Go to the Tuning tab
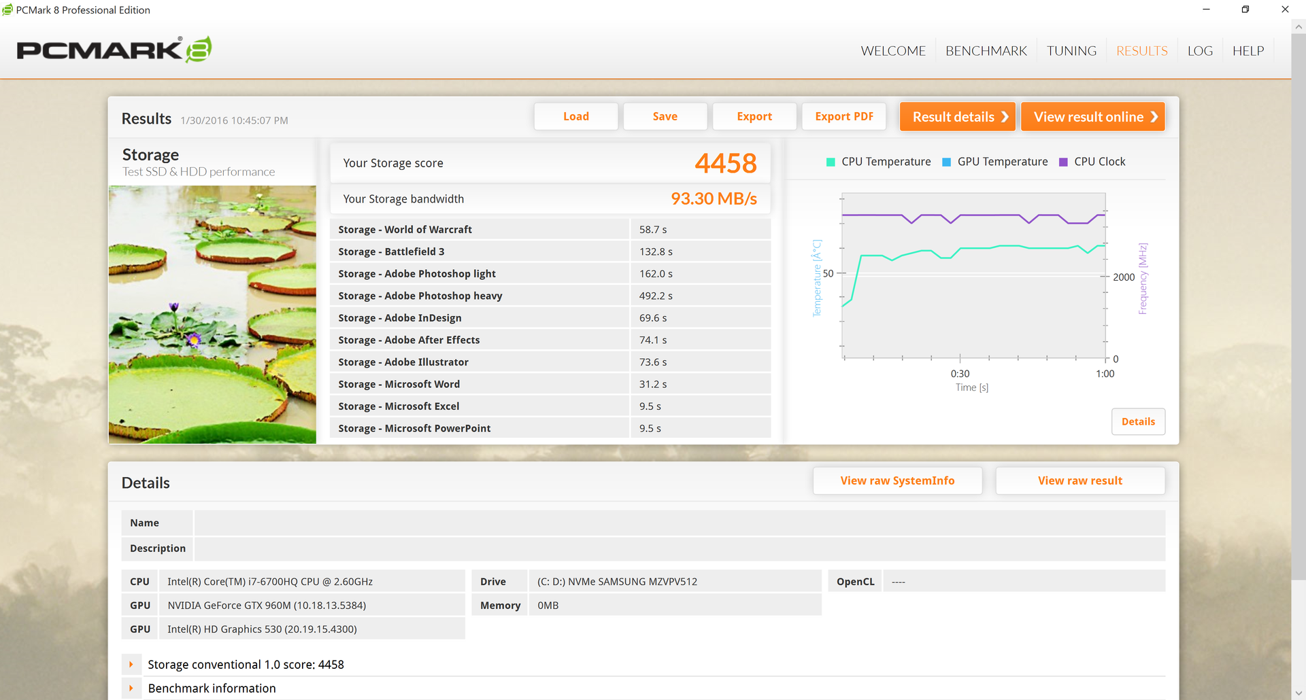Image resolution: width=1306 pixels, height=700 pixels. tap(1071, 51)
